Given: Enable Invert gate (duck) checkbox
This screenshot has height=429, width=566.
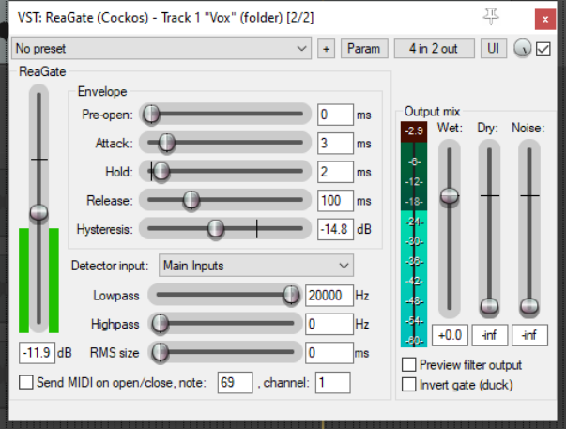Looking at the screenshot, I should [408, 385].
